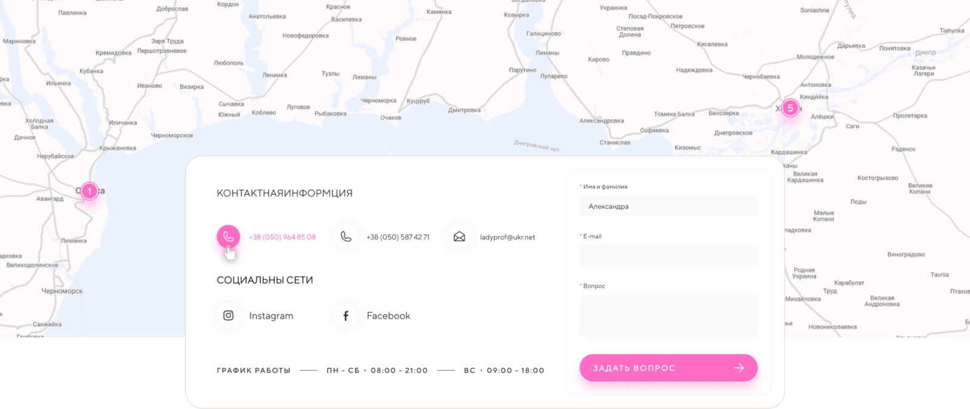The width and height of the screenshot is (970, 409).
Task: Click the Очаков town label on the map
Action: coord(390,118)
